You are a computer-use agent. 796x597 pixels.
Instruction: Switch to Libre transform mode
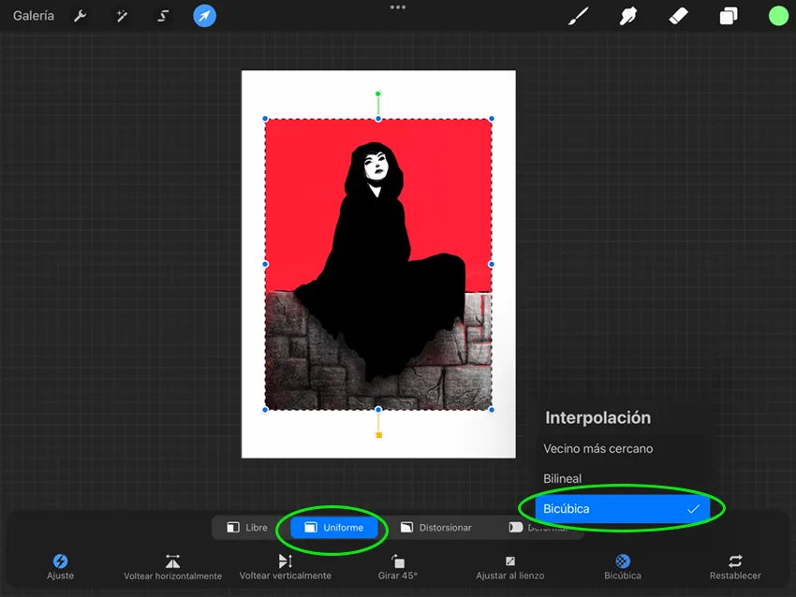click(247, 528)
